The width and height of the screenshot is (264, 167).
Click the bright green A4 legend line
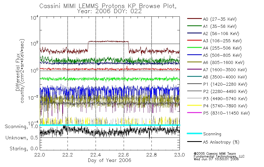click(x=195, y=48)
